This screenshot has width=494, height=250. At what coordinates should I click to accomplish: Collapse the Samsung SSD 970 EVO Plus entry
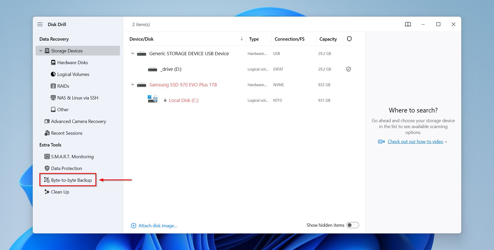pos(133,85)
